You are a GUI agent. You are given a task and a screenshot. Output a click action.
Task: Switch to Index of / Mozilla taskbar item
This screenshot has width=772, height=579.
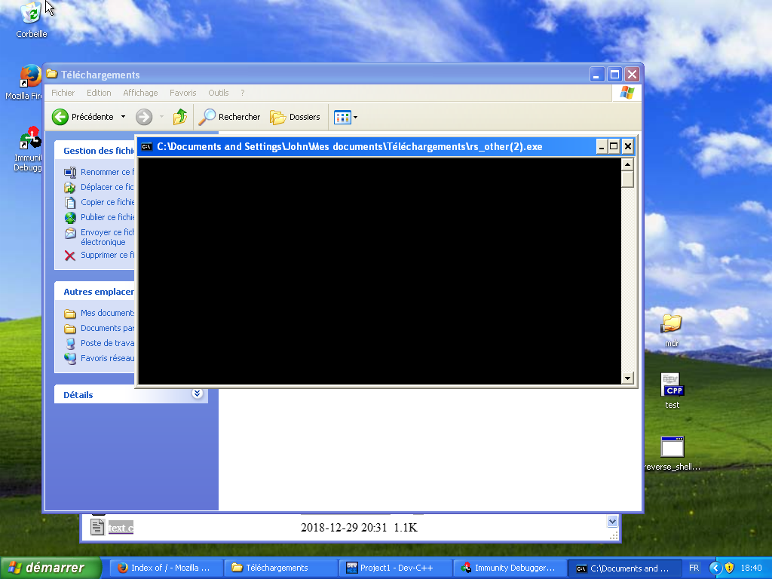(165, 568)
